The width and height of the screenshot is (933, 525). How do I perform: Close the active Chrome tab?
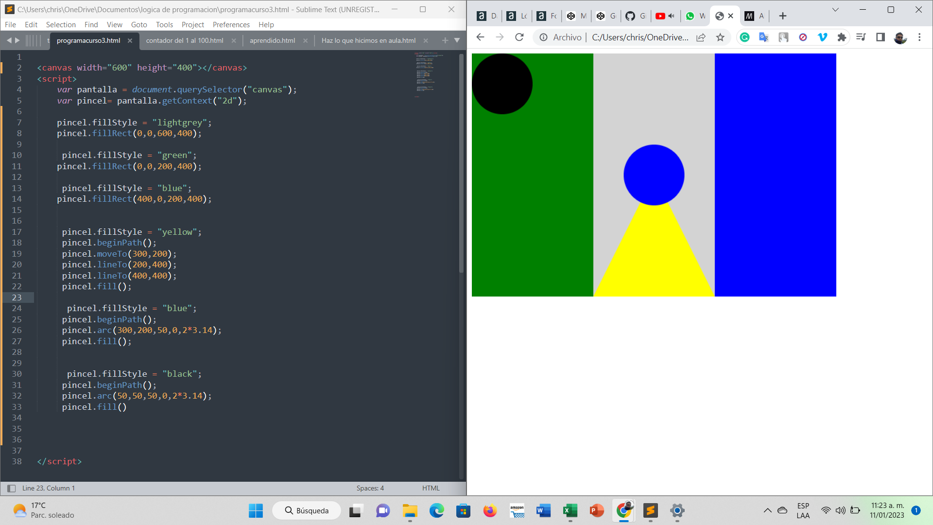coord(730,16)
